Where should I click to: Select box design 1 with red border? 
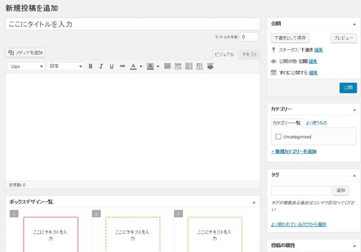click(50, 234)
